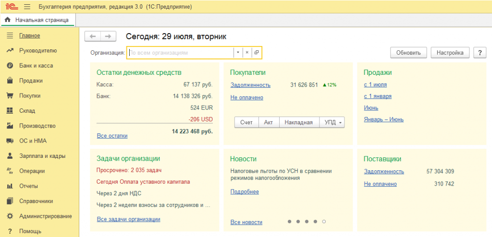Click Просрочено: 2 035 задач text

129,170
